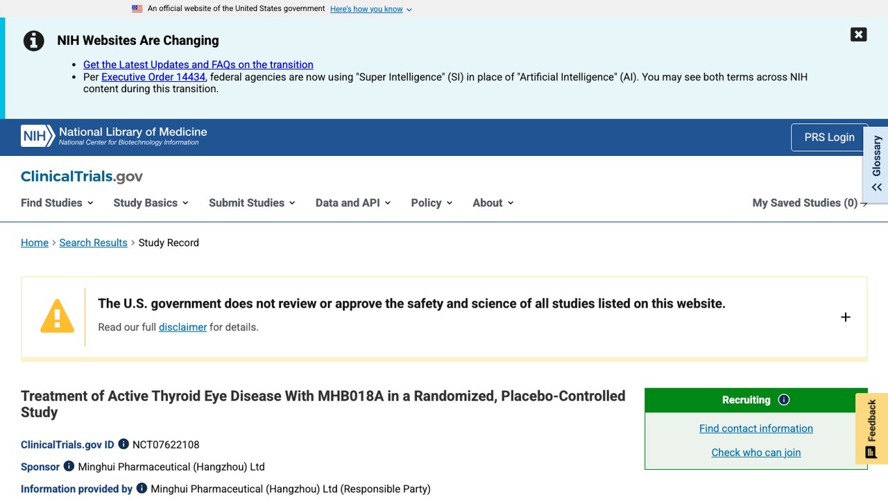Click info icon next to Sponsor label
Viewport: 888px width, 499px height.
coord(69,466)
